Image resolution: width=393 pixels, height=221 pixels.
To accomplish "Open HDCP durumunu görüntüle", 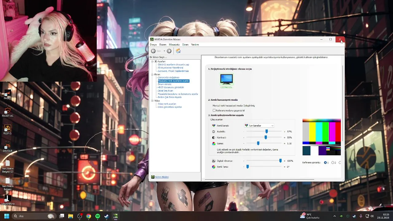I will [x=171, y=87].
